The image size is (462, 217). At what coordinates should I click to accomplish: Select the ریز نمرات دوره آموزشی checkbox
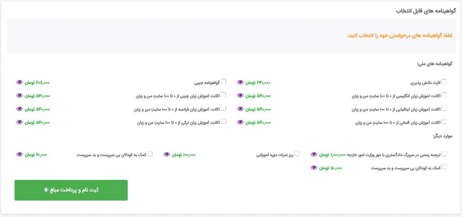click(297, 154)
